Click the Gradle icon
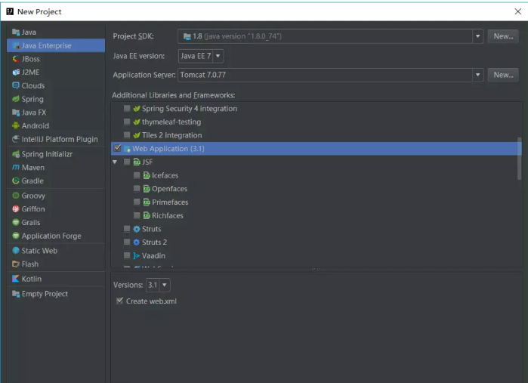This screenshot has width=528, height=383. click(x=16, y=181)
